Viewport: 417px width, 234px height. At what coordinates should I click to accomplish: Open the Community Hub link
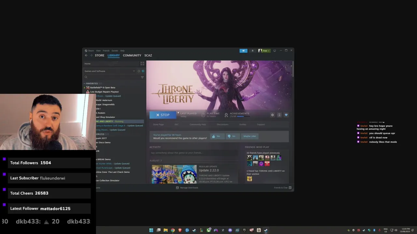198,124
